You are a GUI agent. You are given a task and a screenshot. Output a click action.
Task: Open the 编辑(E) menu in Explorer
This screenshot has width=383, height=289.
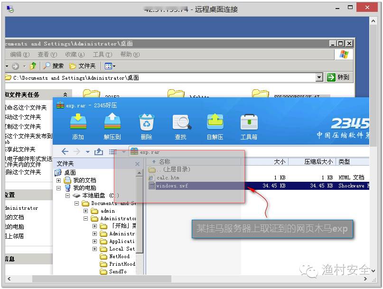pyautogui.click(x=19, y=55)
